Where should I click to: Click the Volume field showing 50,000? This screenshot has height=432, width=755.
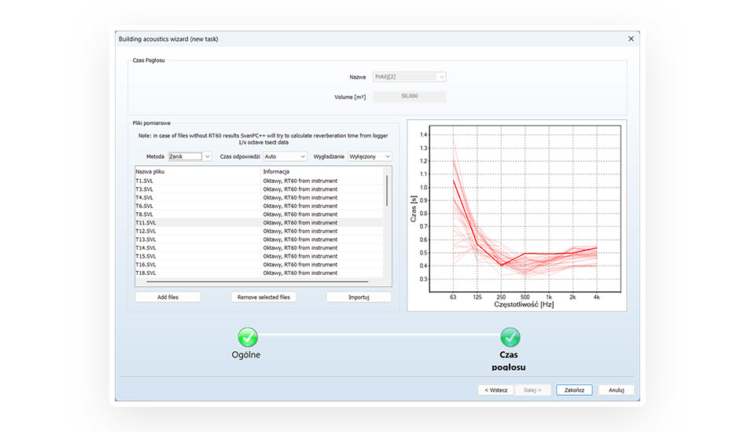click(409, 96)
